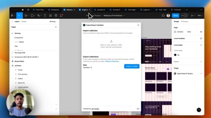Toggle page background visibility eye
This screenshot has width=211, height=118.
201,32
